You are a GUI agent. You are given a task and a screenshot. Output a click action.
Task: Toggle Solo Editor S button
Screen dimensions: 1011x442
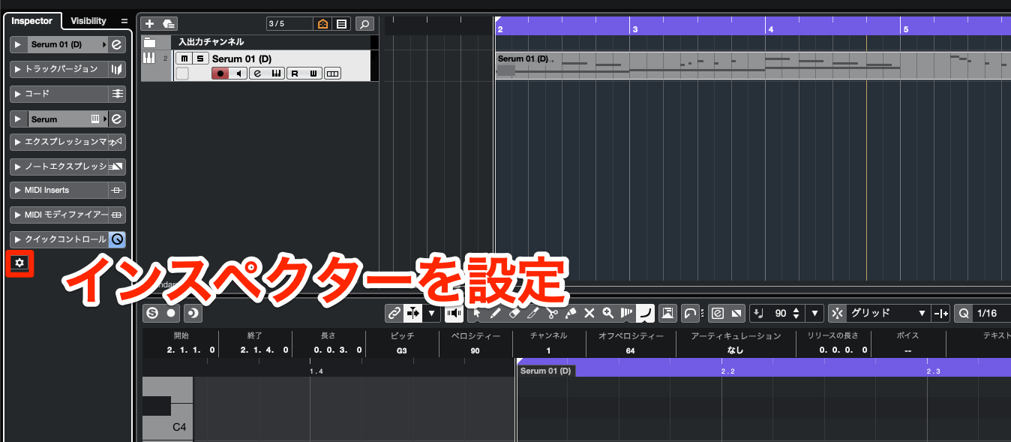[152, 313]
